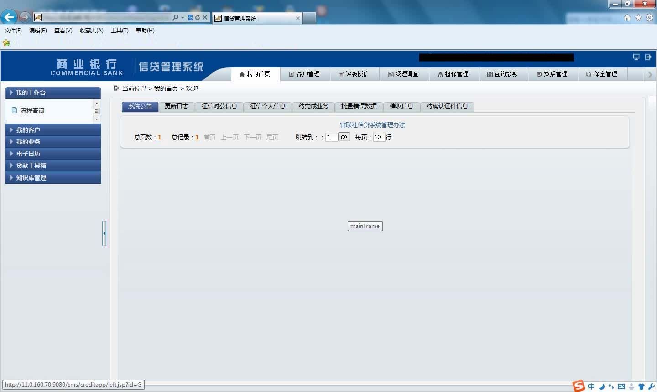Open a new blank browser tab
Screen dimensions: 657x392
point(309,18)
